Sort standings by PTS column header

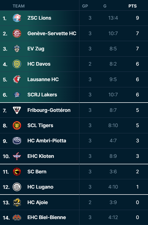click(133, 6)
